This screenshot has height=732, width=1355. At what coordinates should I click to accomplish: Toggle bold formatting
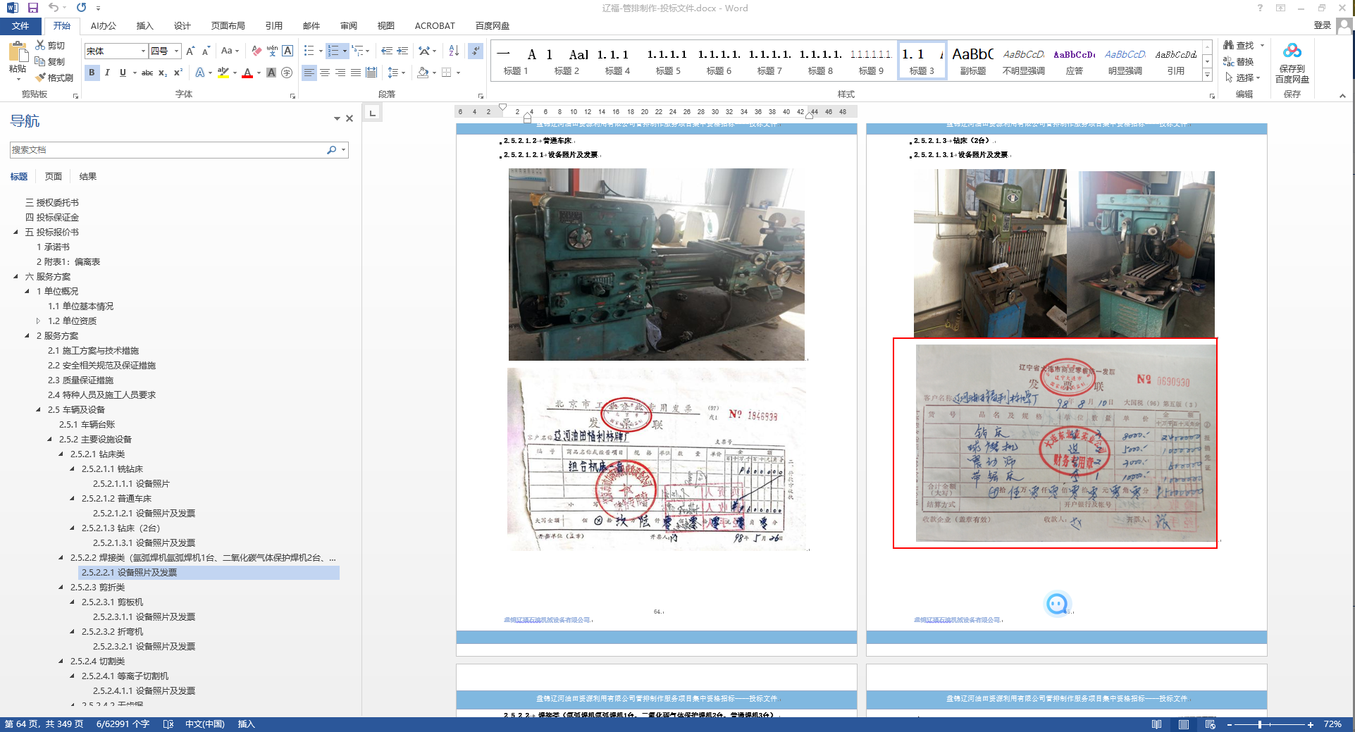point(92,73)
